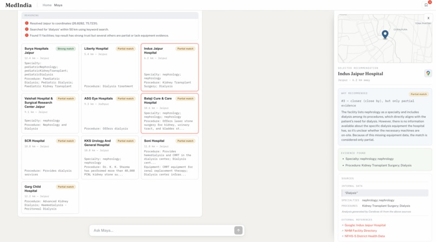Click the Strong match badge on Surya Hospitals
This screenshot has height=242, width=436.
[65, 49]
